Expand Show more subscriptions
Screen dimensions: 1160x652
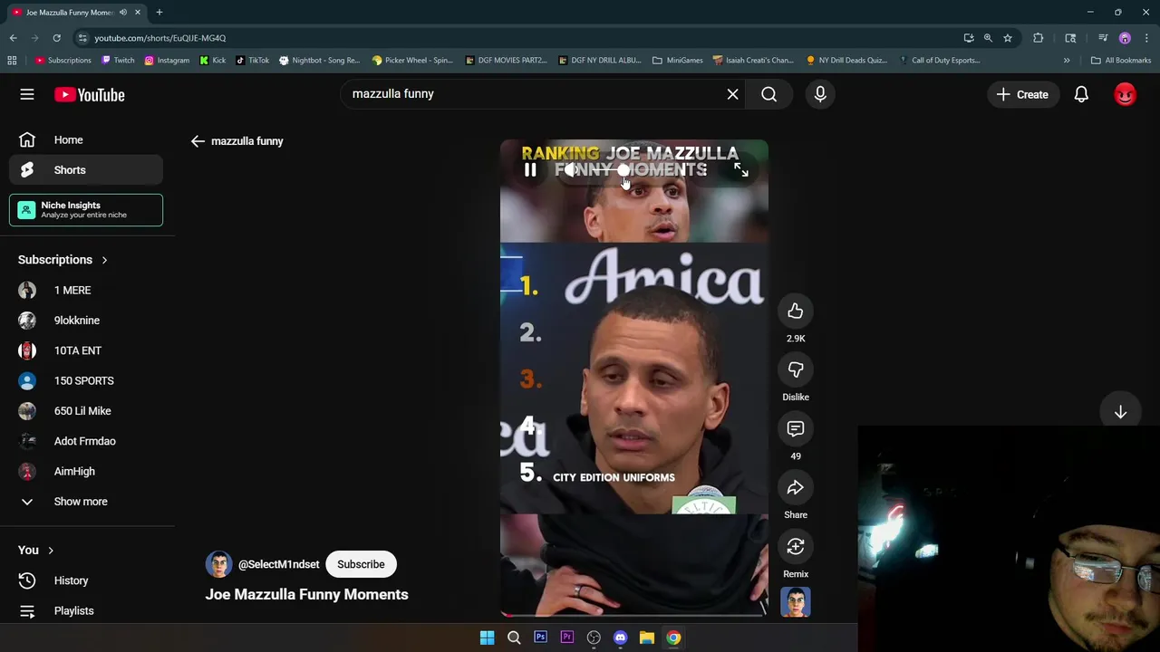pyautogui.click(x=82, y=502)
